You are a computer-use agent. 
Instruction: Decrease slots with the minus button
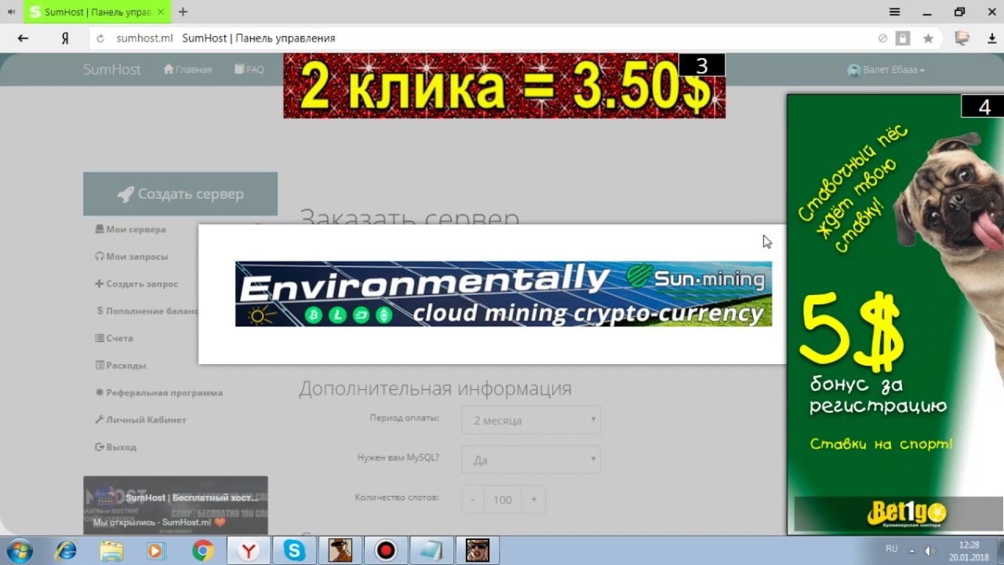point(472,499)
